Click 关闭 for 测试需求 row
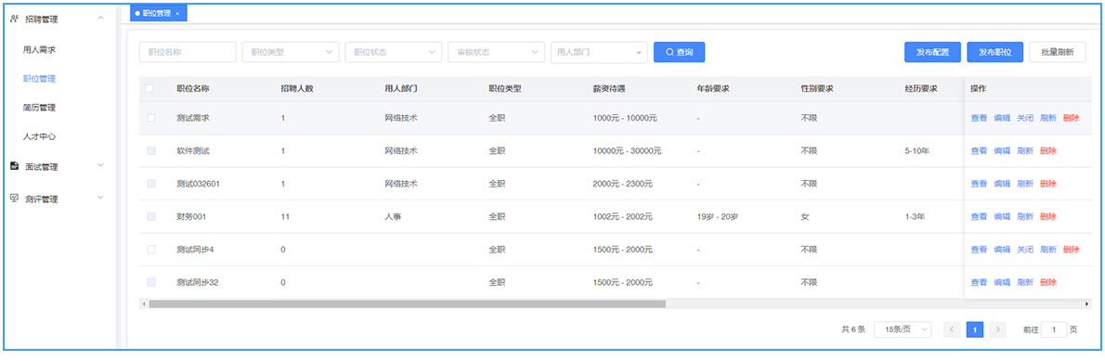 (1025, 118)
